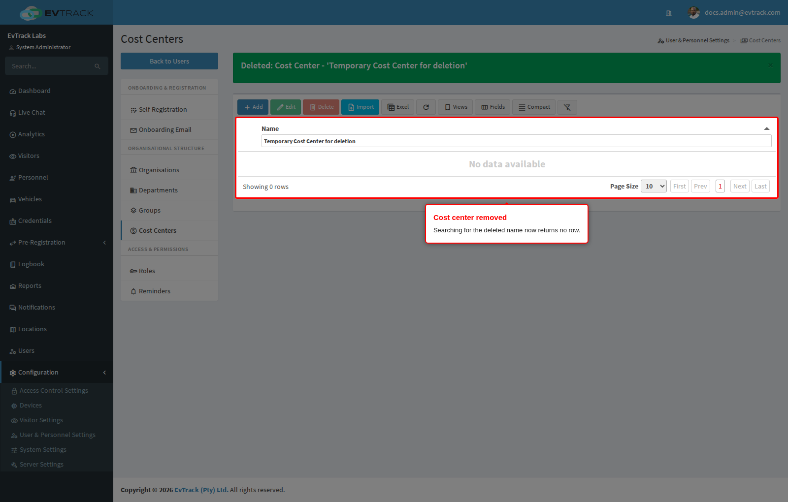This screenshot has width=788, height=502.
Task: Open Reminders in the settings list
Action: [x=169, y=291]
